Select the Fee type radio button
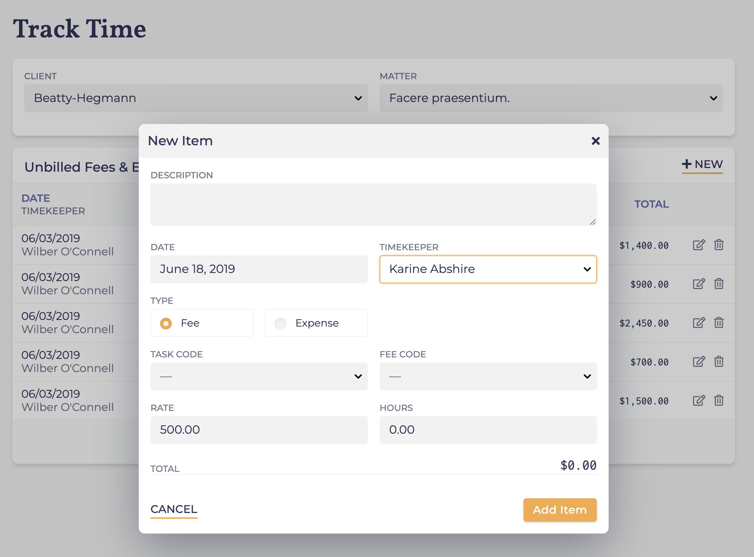Image resolution: width=754 pixels, height=557 pixels. pyautogui.click(x=166, y=323)
